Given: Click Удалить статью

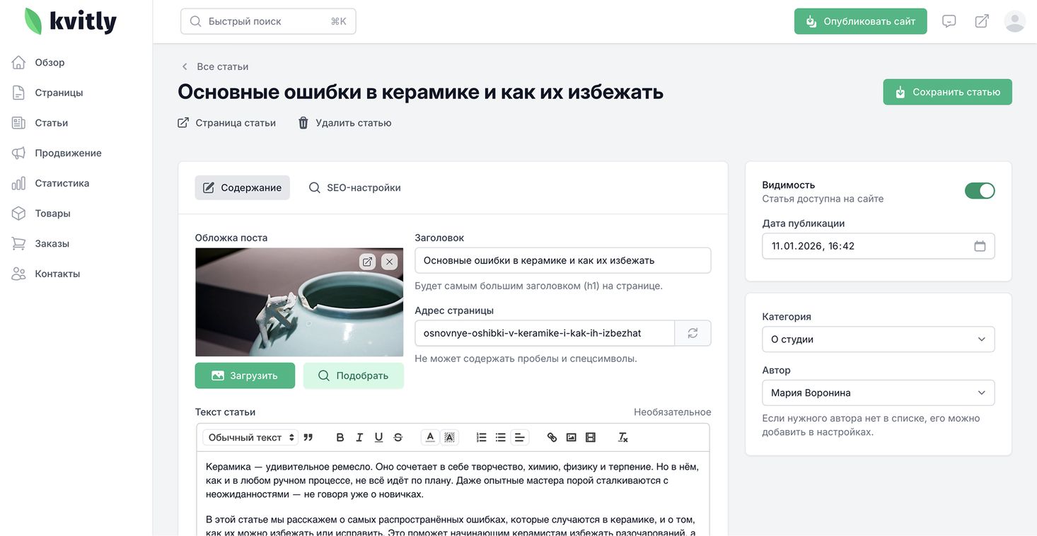Looking at the screenshot, I should (x=344, y=123).
